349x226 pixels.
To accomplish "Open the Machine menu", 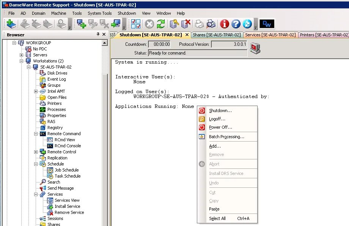I will tap(58, 13).
